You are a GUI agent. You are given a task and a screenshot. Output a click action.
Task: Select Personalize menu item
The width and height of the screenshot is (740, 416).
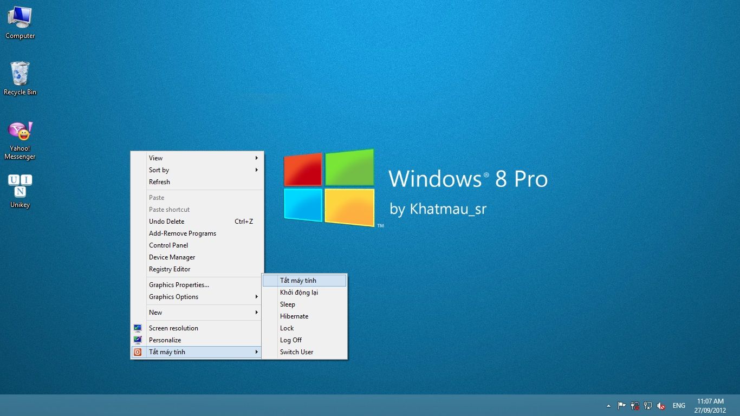[197, 340]
